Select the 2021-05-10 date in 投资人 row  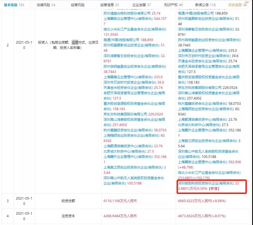24,45
